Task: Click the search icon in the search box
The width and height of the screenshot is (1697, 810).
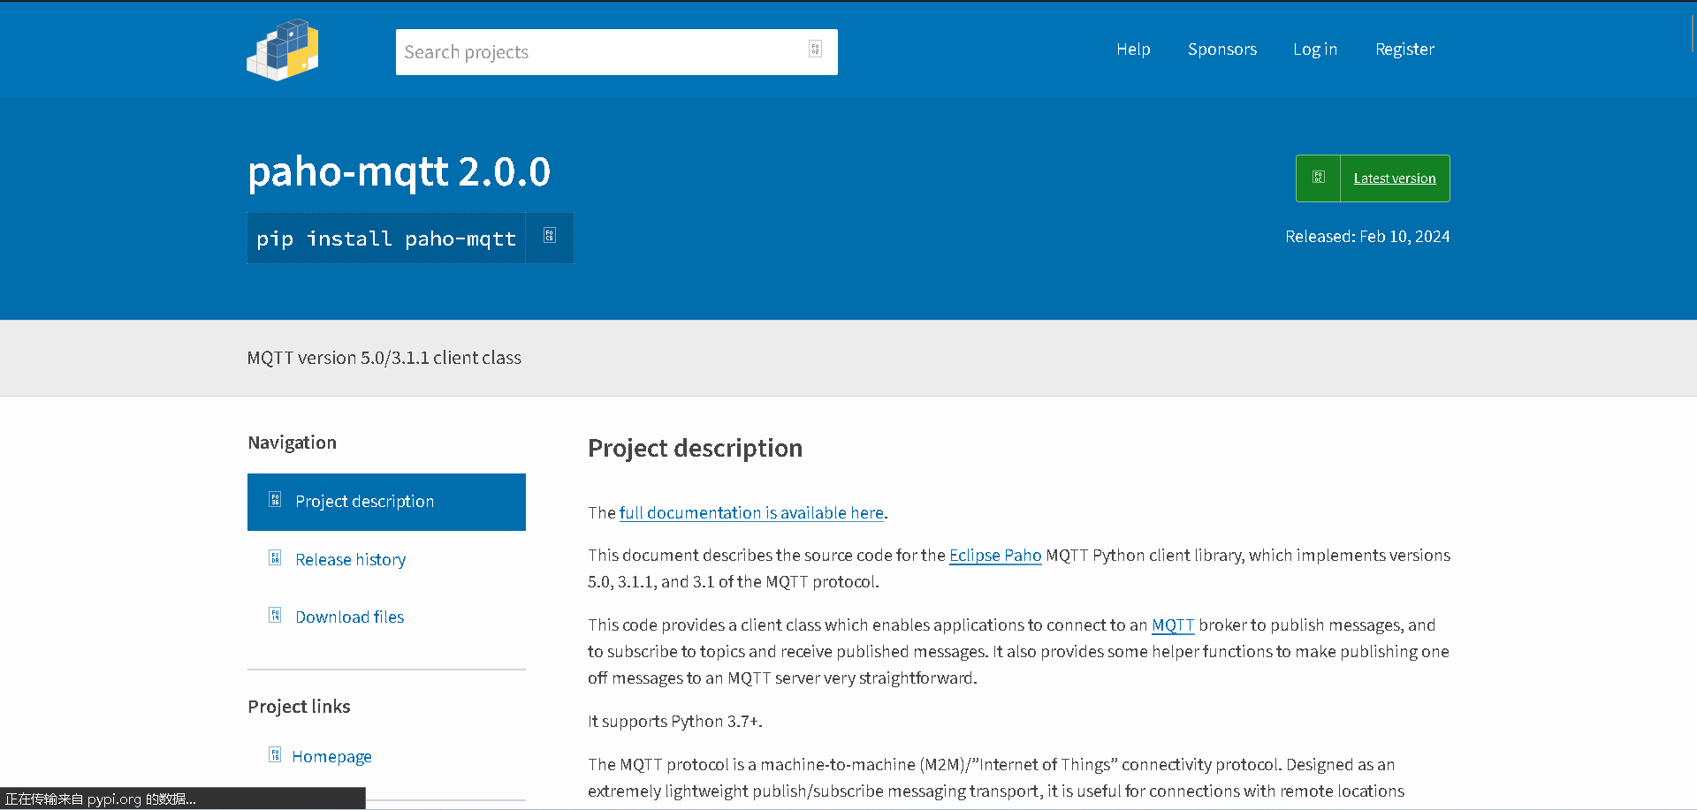Action: click(815, 49)
